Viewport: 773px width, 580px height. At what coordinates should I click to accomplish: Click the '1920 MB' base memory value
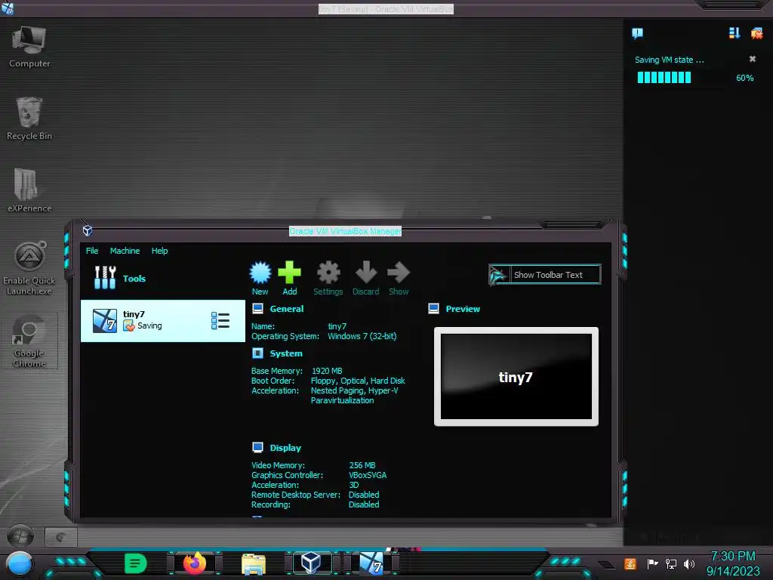(x=327, y=370)
